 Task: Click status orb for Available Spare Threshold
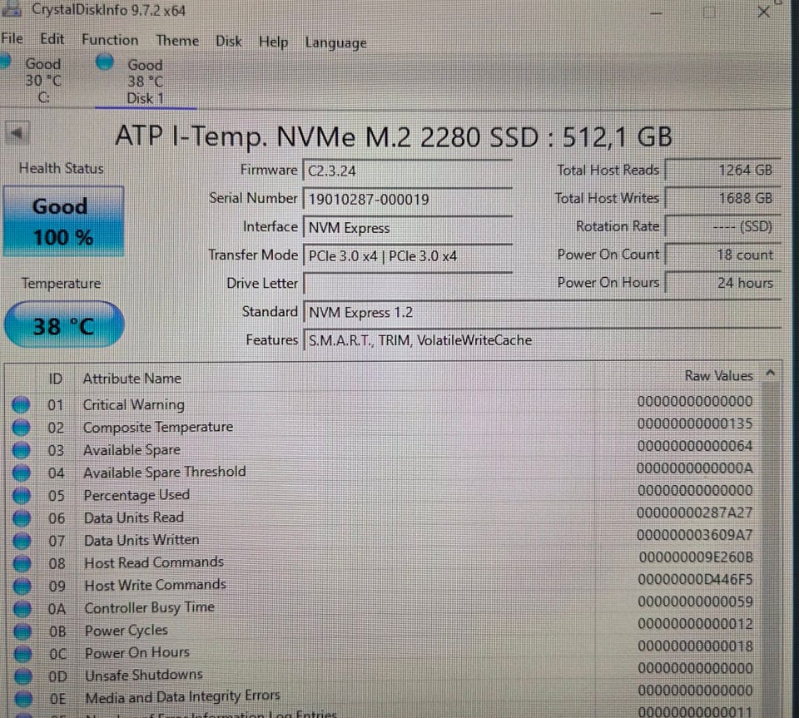(22, 473)
